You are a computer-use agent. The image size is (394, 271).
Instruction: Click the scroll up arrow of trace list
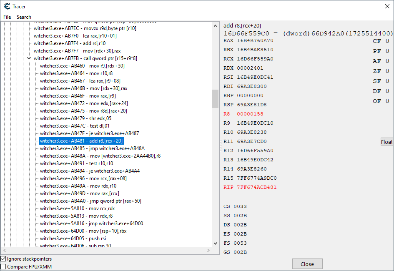point(215,26)
